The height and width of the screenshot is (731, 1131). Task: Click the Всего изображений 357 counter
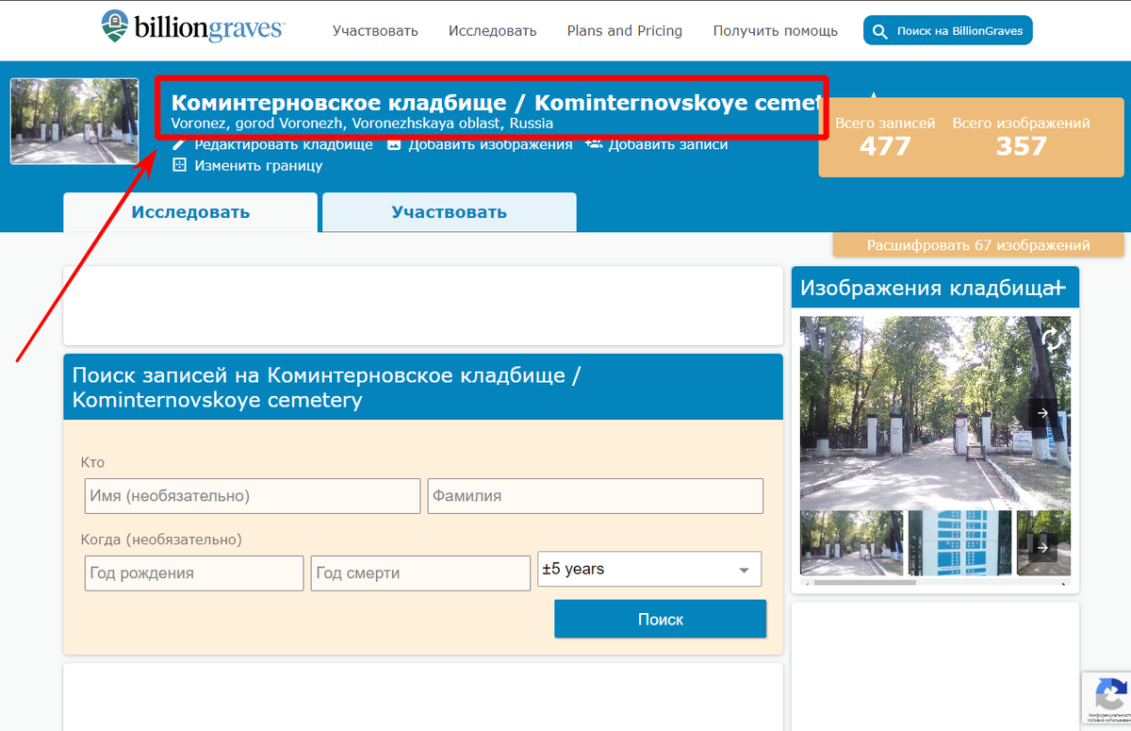pyautogui.click(x=1021, y=137)
